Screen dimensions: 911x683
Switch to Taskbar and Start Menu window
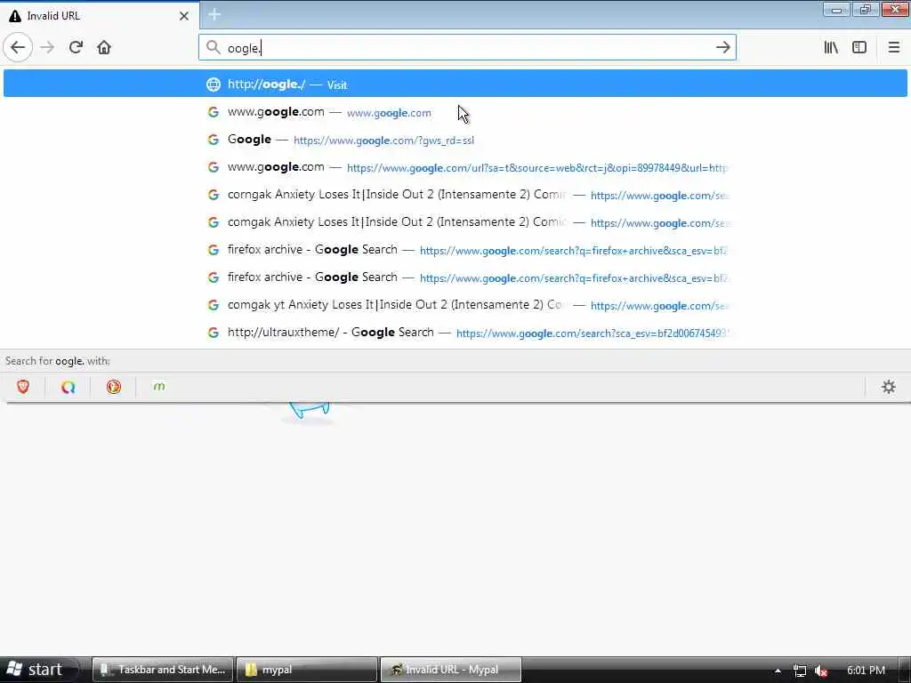(x=163, y=670)
